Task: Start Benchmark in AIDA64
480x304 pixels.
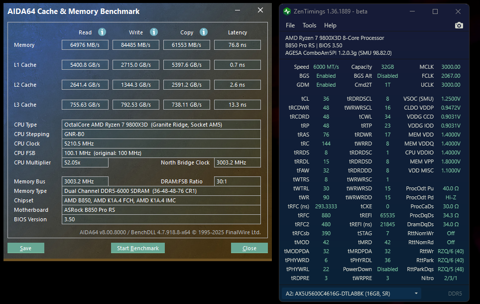Action: (138, 248)
